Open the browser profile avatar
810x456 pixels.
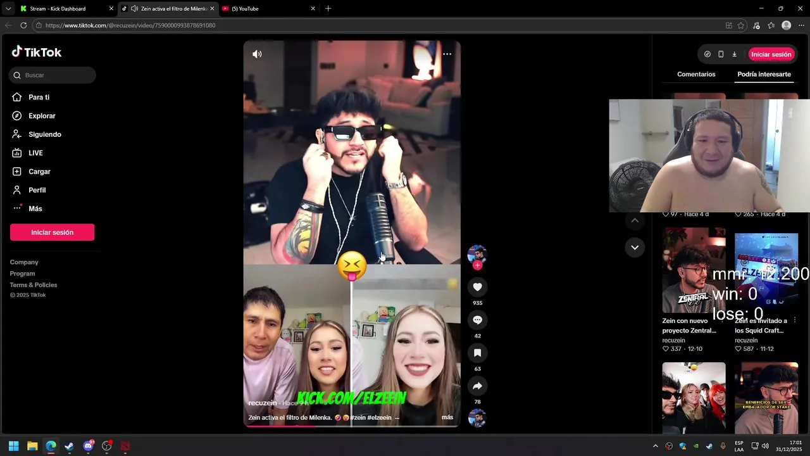click(786, 25)
